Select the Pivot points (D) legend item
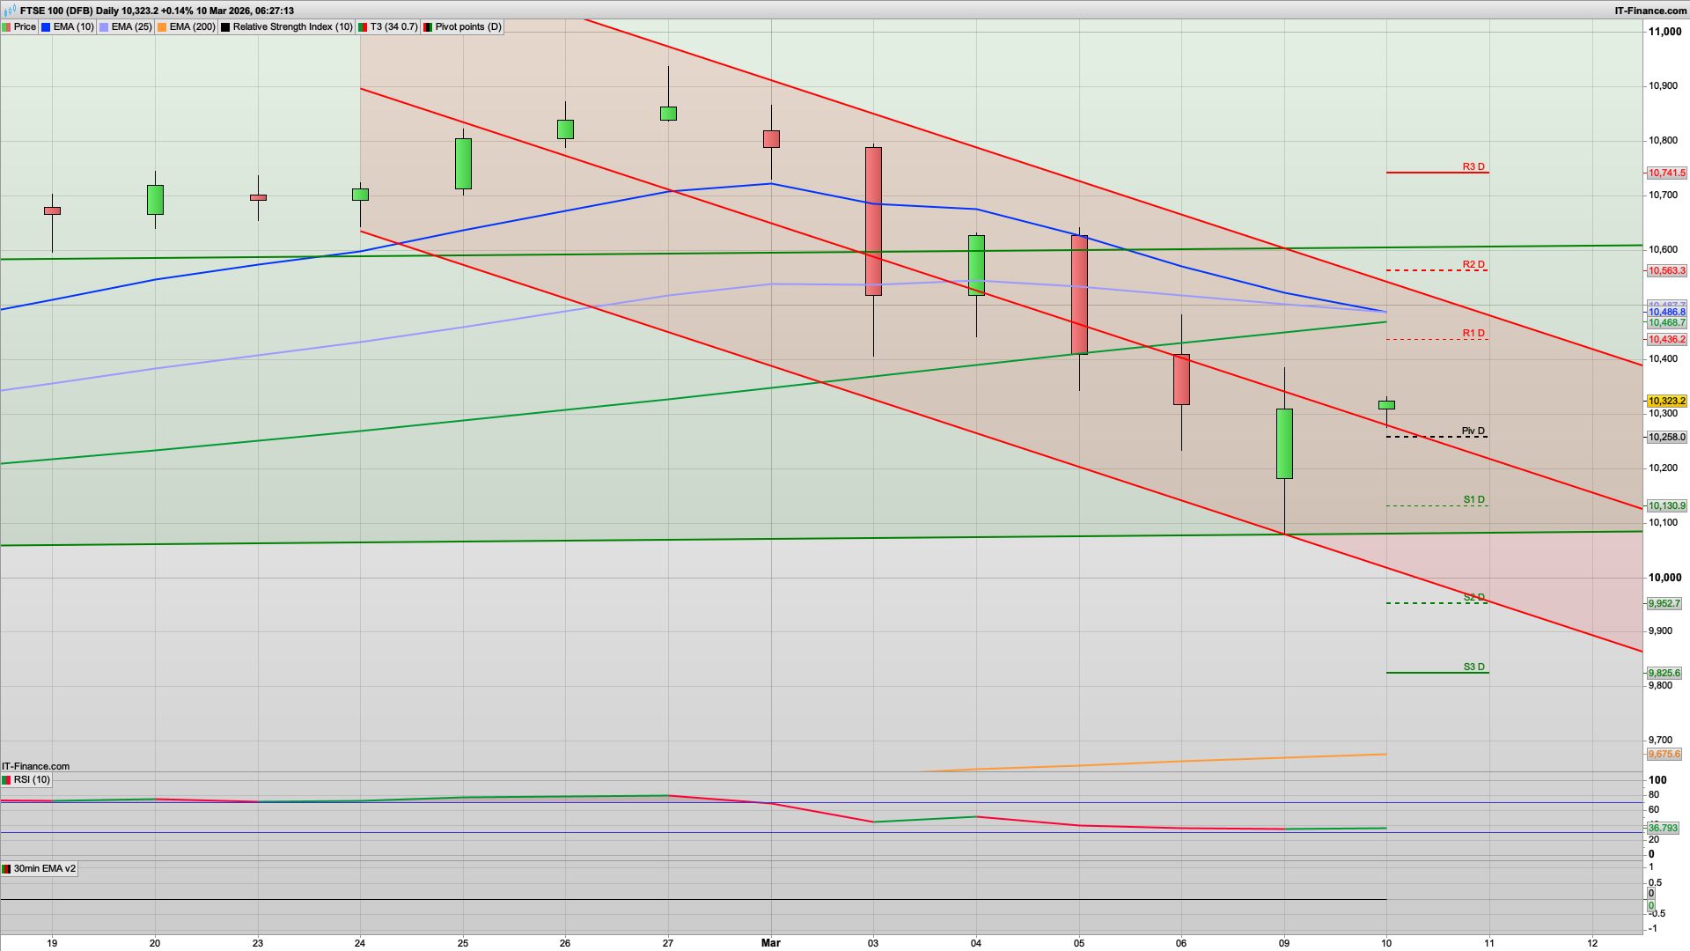The width and height of the screenshot is (1690, 951). coord(464,26)
